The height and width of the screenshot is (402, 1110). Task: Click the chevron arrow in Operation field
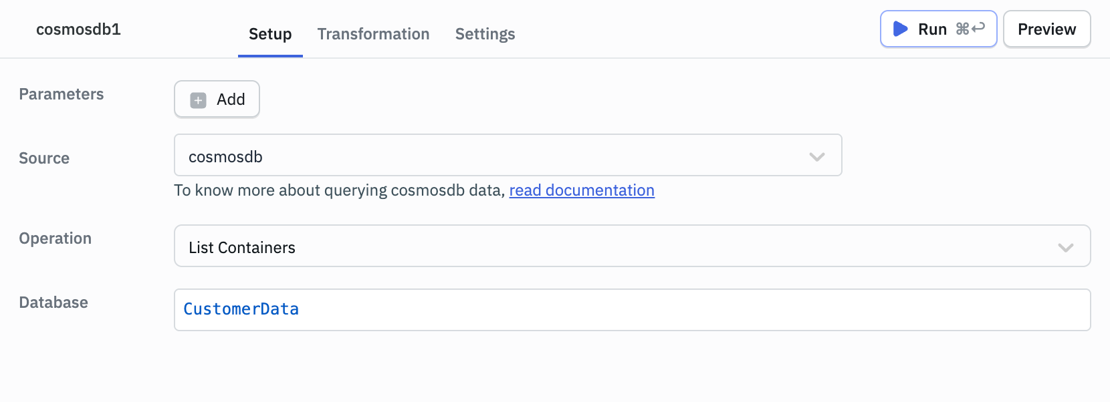coord(1065,248)
